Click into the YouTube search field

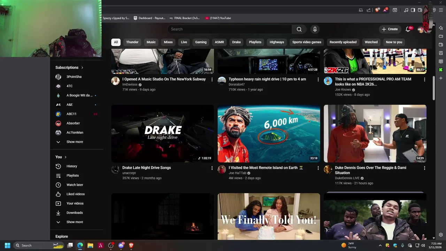[x=230, y=29]
